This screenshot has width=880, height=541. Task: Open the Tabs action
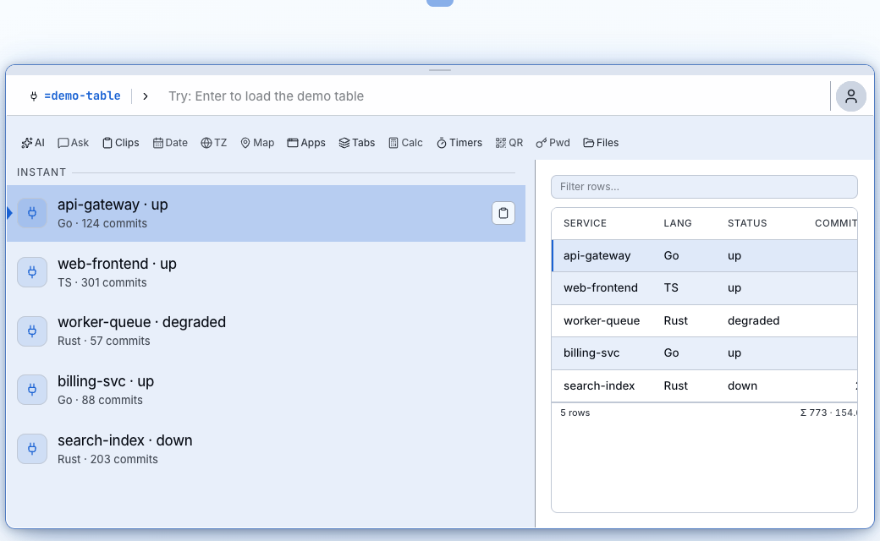[357, 143]
